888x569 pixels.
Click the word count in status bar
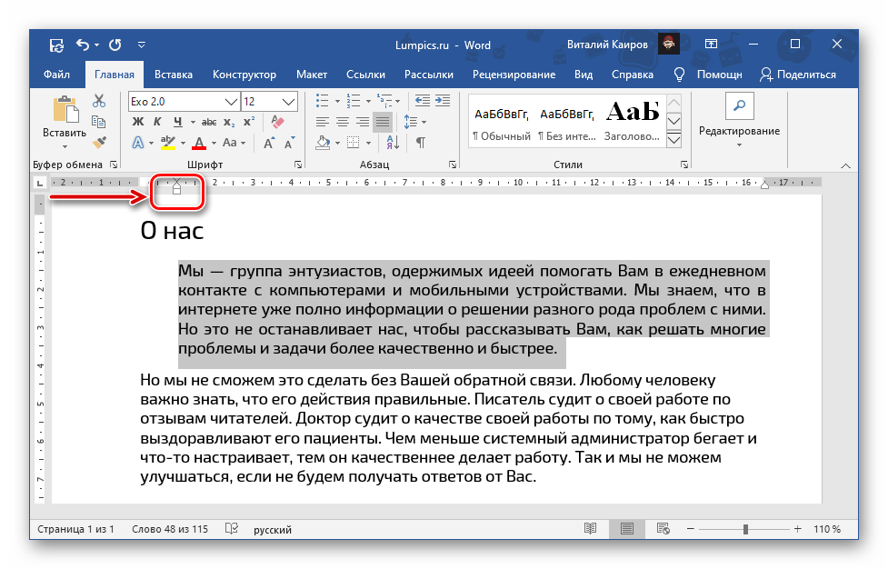click(169, 529)
